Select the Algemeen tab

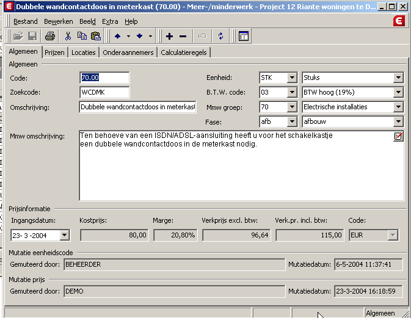point(23,52)
